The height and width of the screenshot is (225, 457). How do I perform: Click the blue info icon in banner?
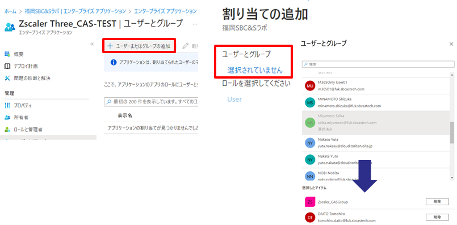[114, 62]
